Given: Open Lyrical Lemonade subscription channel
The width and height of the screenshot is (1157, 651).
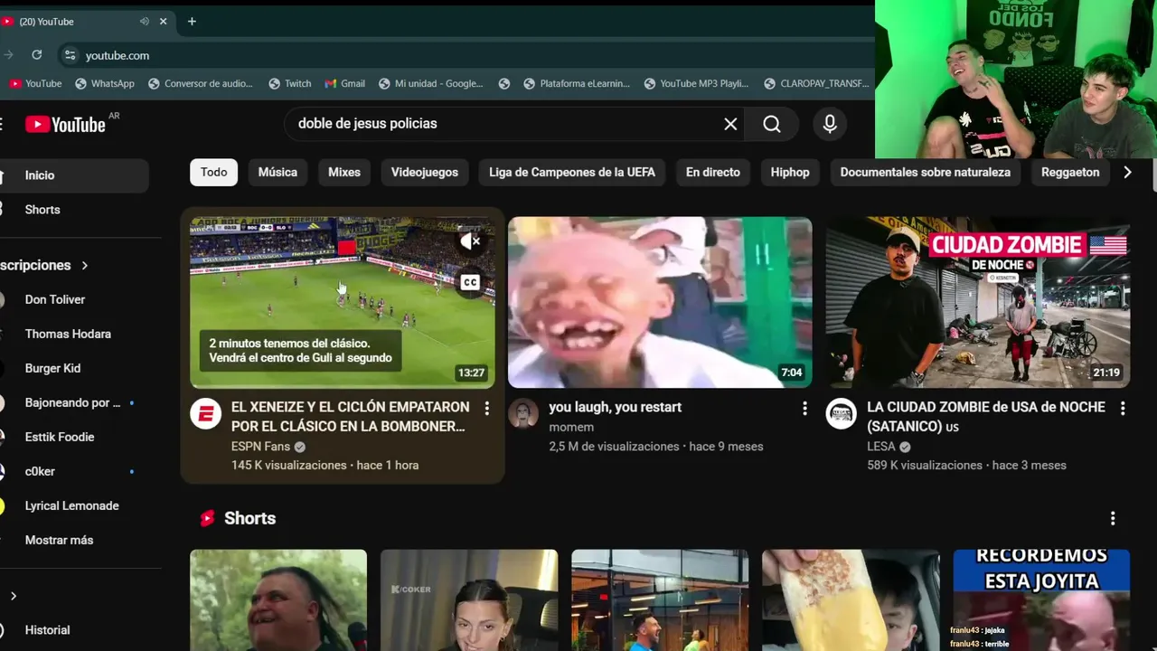Looking at the screenshot, I should [x=74, y=505].
